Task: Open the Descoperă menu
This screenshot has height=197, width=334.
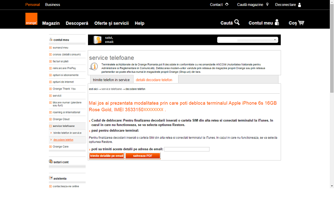Action: pyautogui.click(x=77, y=23)
